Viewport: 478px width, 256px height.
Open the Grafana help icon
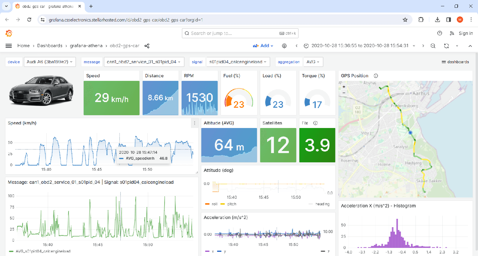tap(440, 33)
